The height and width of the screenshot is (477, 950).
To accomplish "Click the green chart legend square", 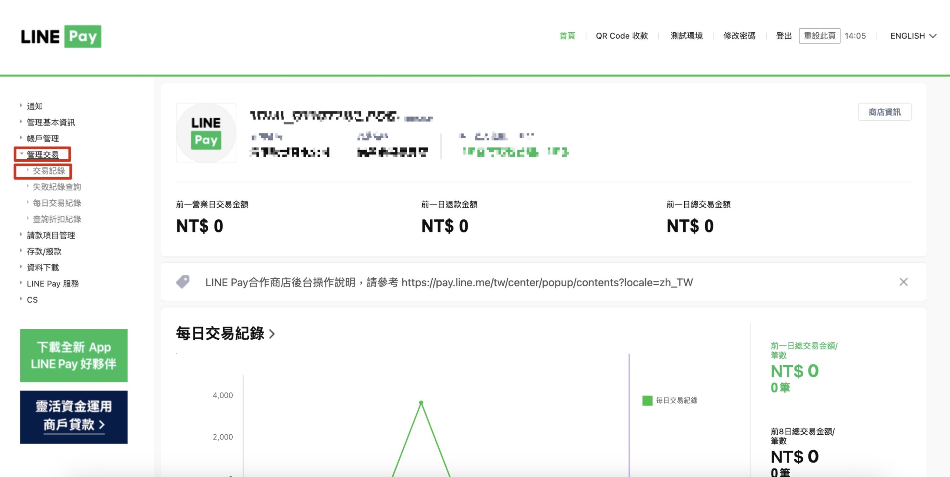I will 647,401.
